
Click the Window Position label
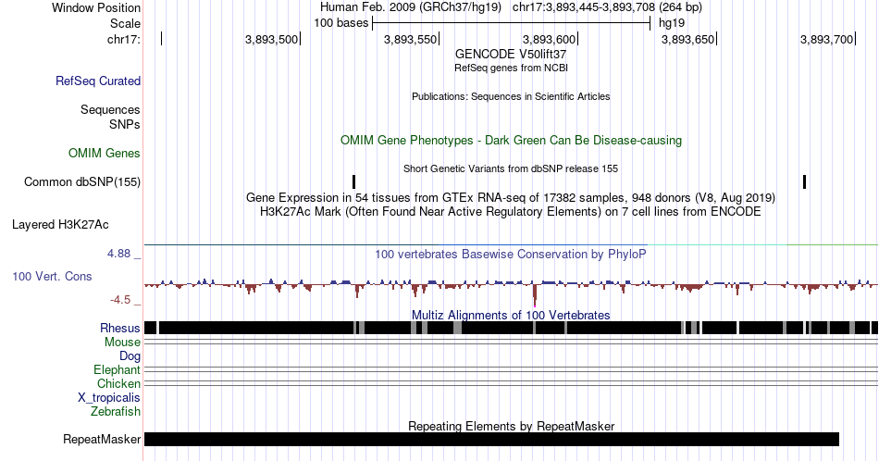tap(96, 7)
